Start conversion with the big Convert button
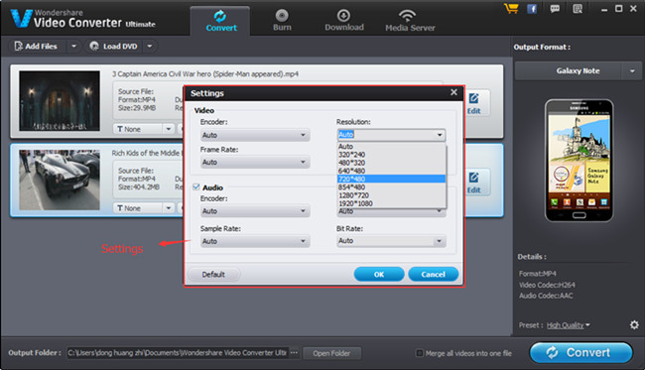Screen dimensions: 645x370 [x=580, y=353]
